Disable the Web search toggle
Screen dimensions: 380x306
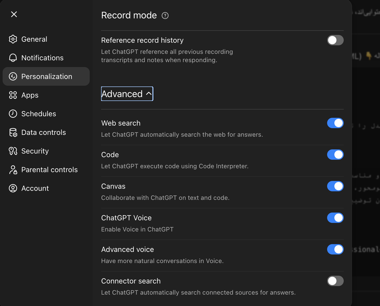(335, 123)
